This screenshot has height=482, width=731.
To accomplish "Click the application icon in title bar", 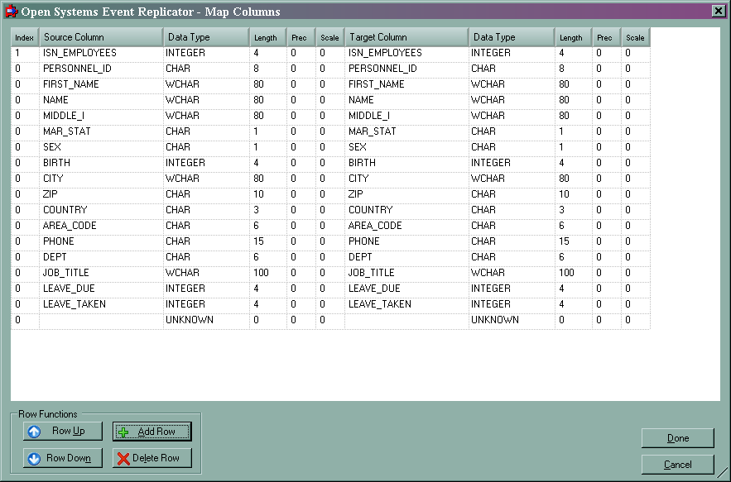I will (x=10, y=12).
